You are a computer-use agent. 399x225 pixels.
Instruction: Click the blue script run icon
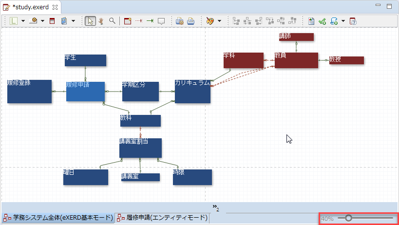pyautogui.click(x=334, y=21)
